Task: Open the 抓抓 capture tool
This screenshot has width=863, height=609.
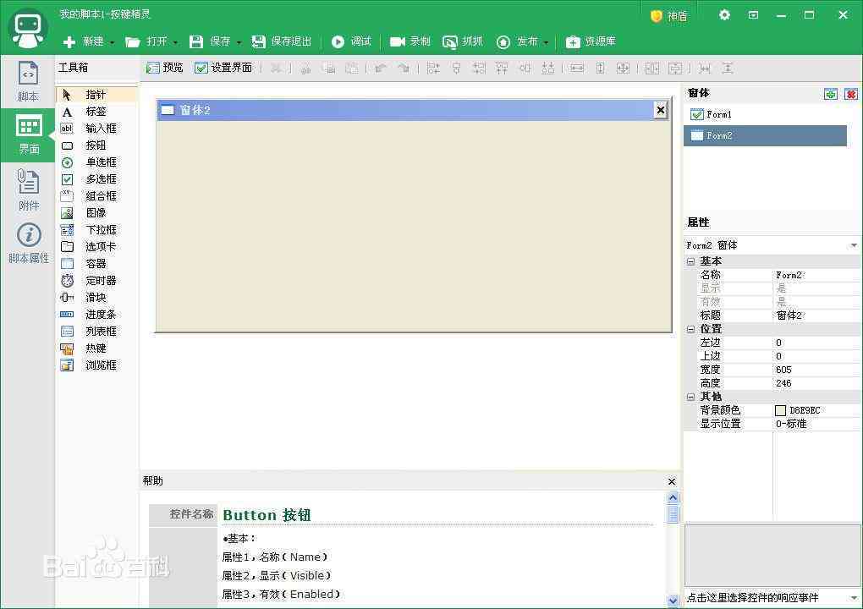Action: click(463, 41)
